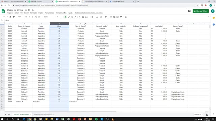This screenshot has width=216, height=121.
Task: Open the fill color tool
Action: (80, 17)
